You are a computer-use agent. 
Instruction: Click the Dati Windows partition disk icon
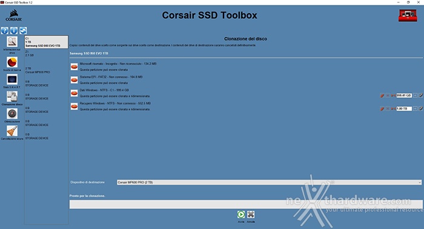click(74, 93)
